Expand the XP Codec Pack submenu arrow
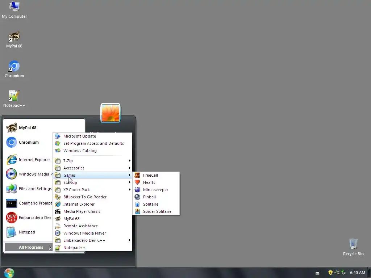371x278 pixels. [129, 190]
